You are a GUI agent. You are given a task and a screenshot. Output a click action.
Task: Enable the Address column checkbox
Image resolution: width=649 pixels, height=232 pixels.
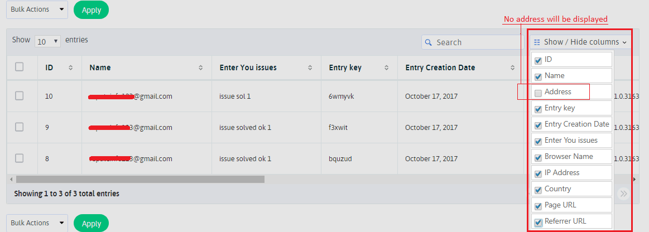(538, 93)
